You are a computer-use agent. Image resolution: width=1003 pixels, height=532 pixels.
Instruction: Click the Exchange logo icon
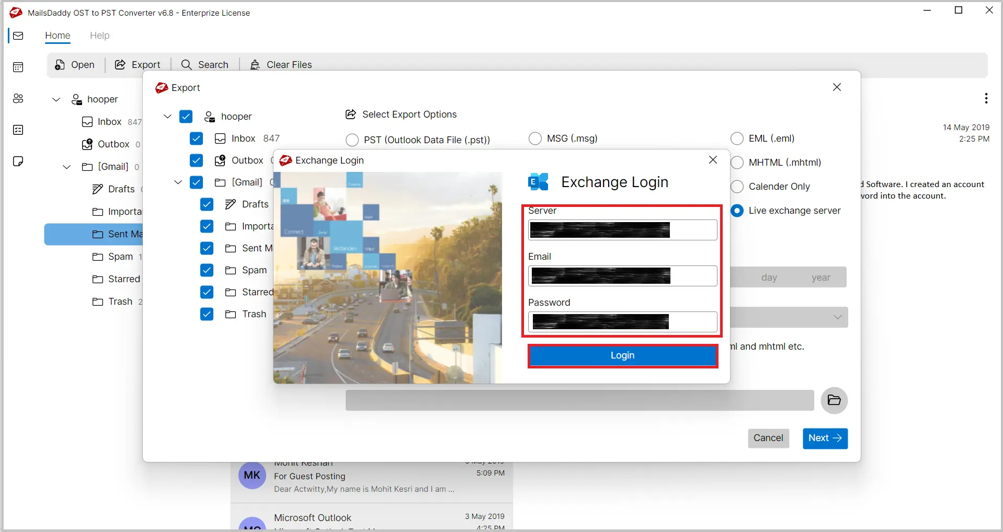point(539,182)
